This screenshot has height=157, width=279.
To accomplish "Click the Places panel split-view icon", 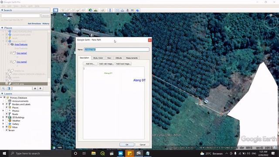I will point(9,89).
